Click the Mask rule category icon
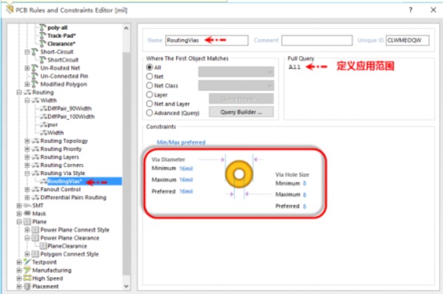This screenshot has width=443, height=294. click(27, 213)
